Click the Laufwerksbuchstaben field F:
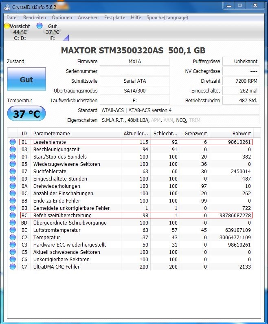Viewport: 268px width, 324px height. click(135, 100)
